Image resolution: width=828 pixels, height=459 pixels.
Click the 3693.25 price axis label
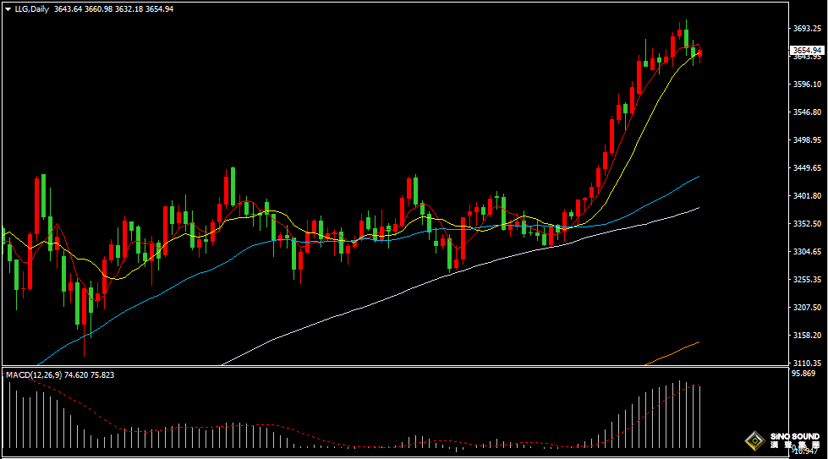[x=807, y=28]
